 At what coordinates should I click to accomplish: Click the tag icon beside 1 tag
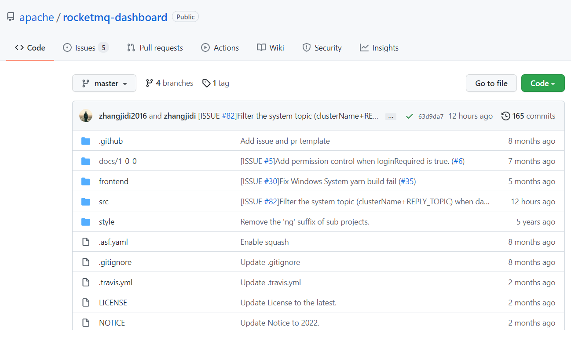[206, 83]
